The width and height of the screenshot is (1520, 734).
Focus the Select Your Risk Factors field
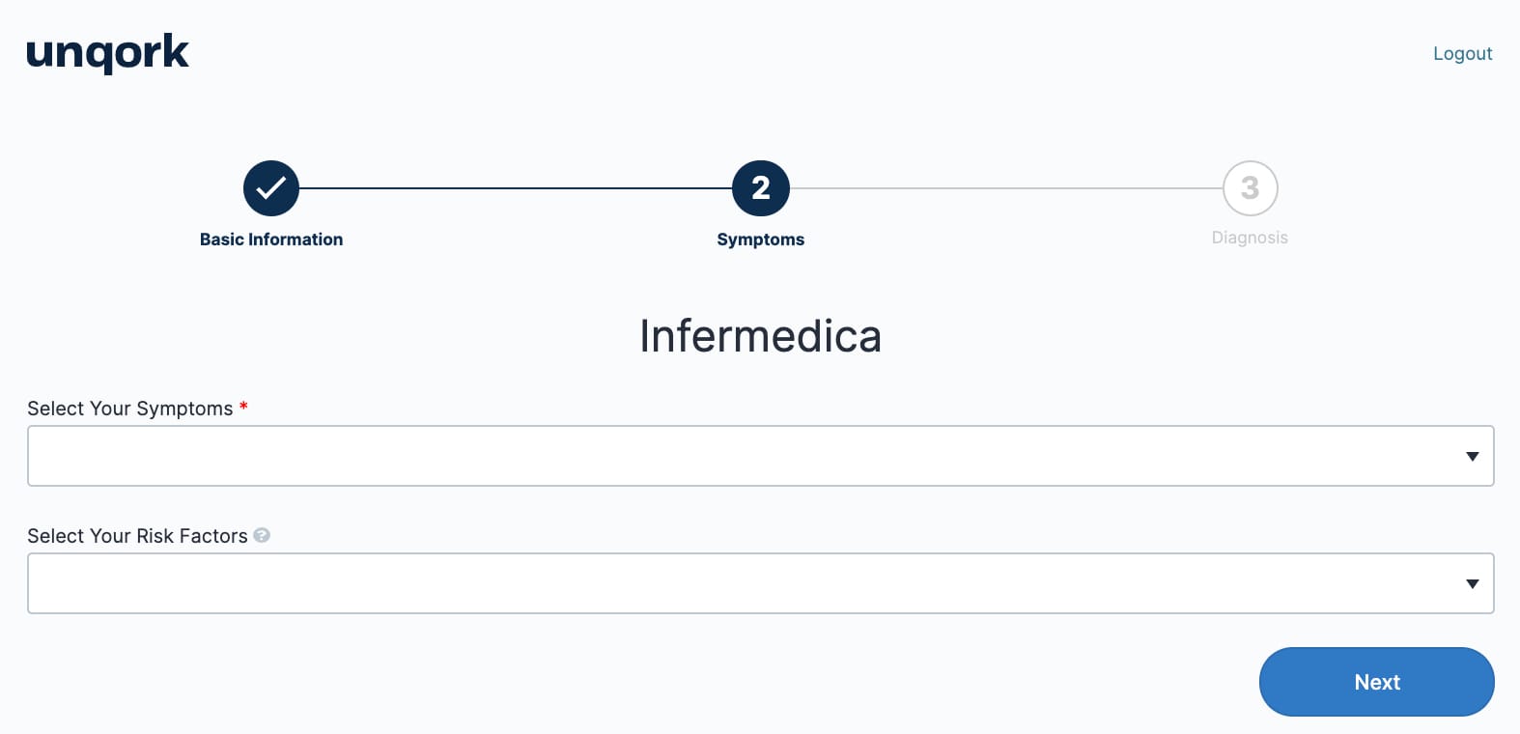coord(761,583)
